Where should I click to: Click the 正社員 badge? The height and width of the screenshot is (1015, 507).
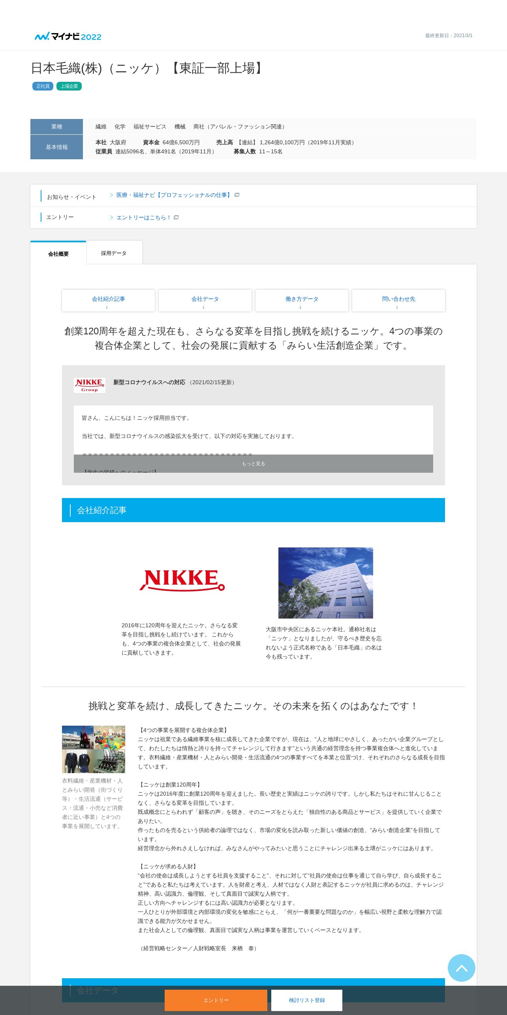tap(43, 86)
